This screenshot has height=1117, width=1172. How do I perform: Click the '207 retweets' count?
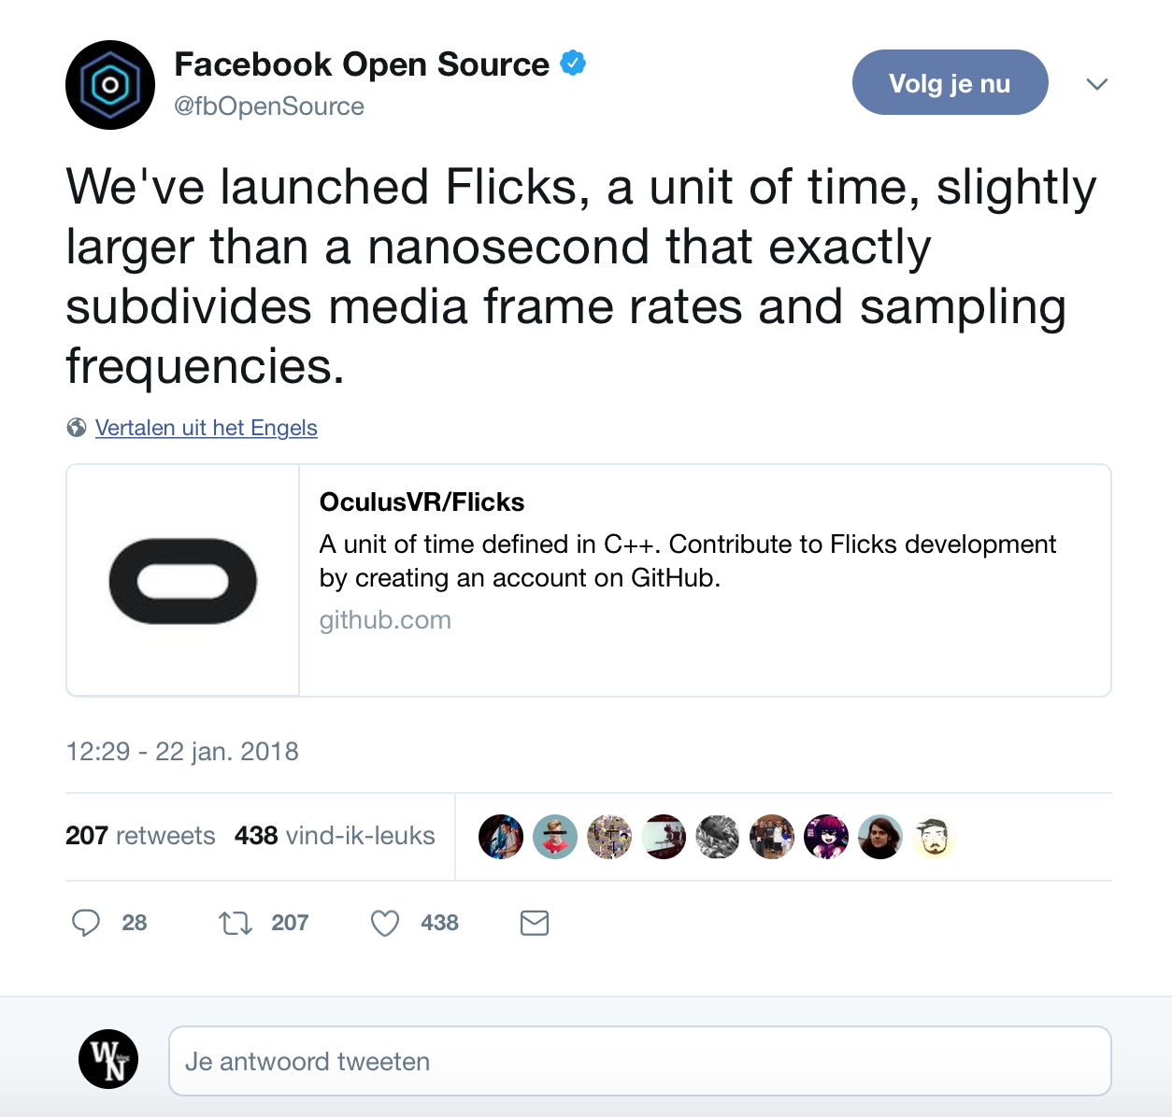click(140, 835)
